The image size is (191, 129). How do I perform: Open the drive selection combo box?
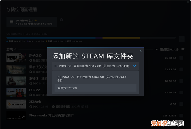point(95,66)
